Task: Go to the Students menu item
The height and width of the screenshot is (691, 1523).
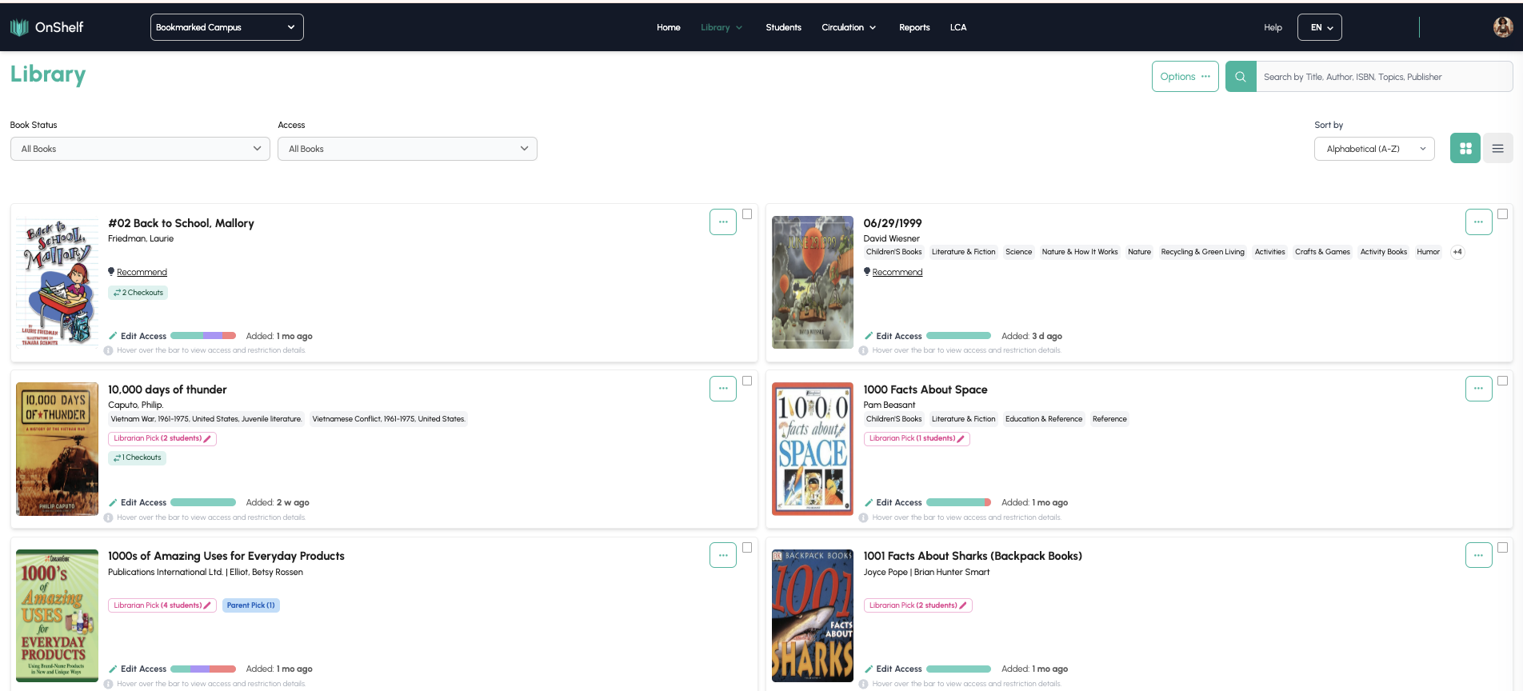Action: (783, 27)
